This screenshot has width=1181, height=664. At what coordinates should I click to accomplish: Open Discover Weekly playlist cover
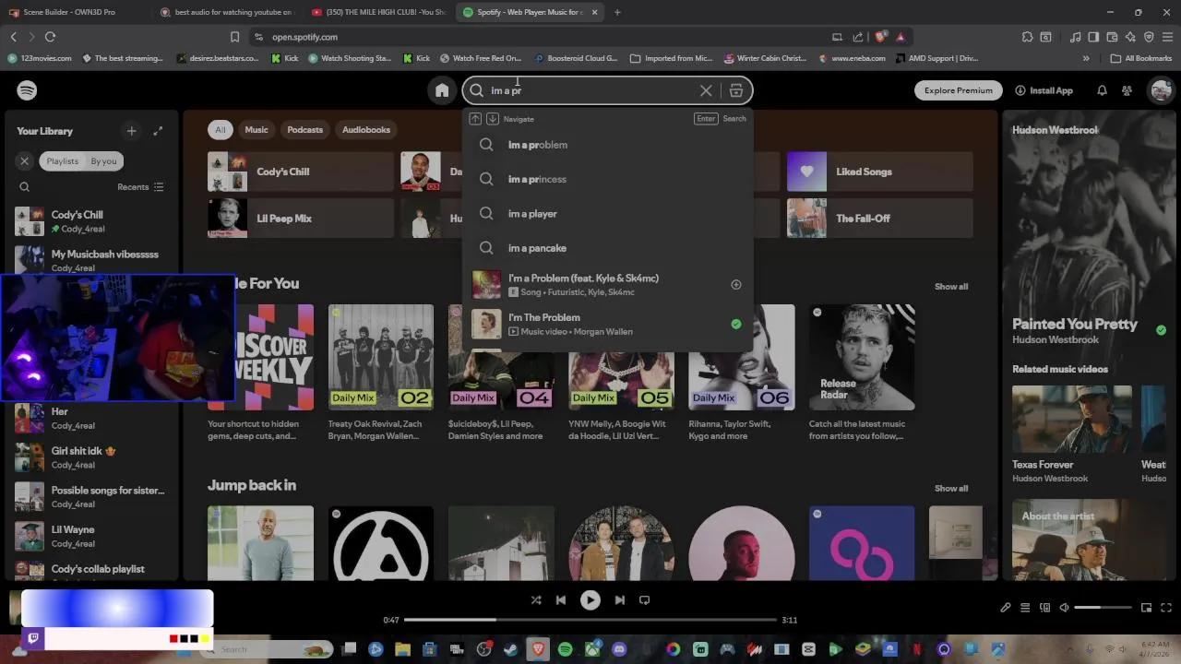point(274,358)
